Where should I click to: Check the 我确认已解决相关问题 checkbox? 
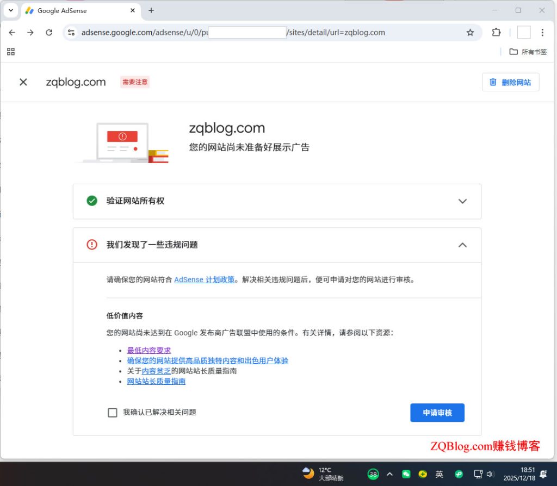tap(112, 413)
